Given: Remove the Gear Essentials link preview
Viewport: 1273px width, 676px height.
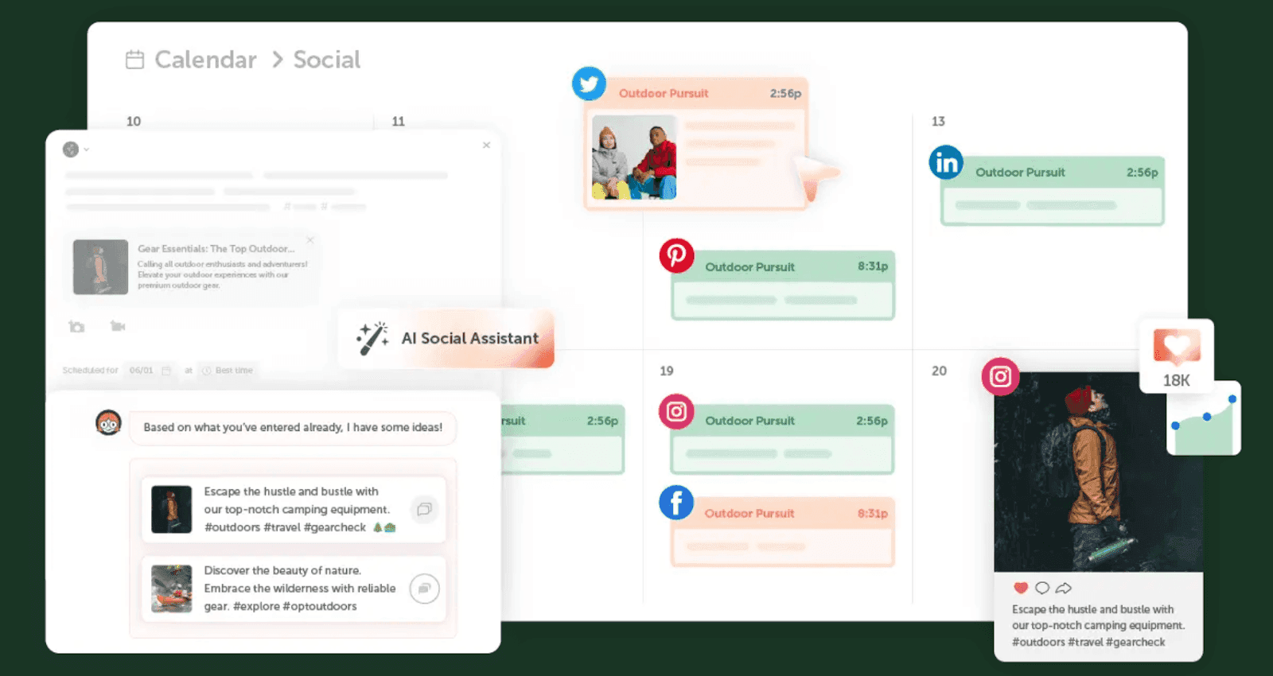Looking at the screenshot, I should coord(310,239).
